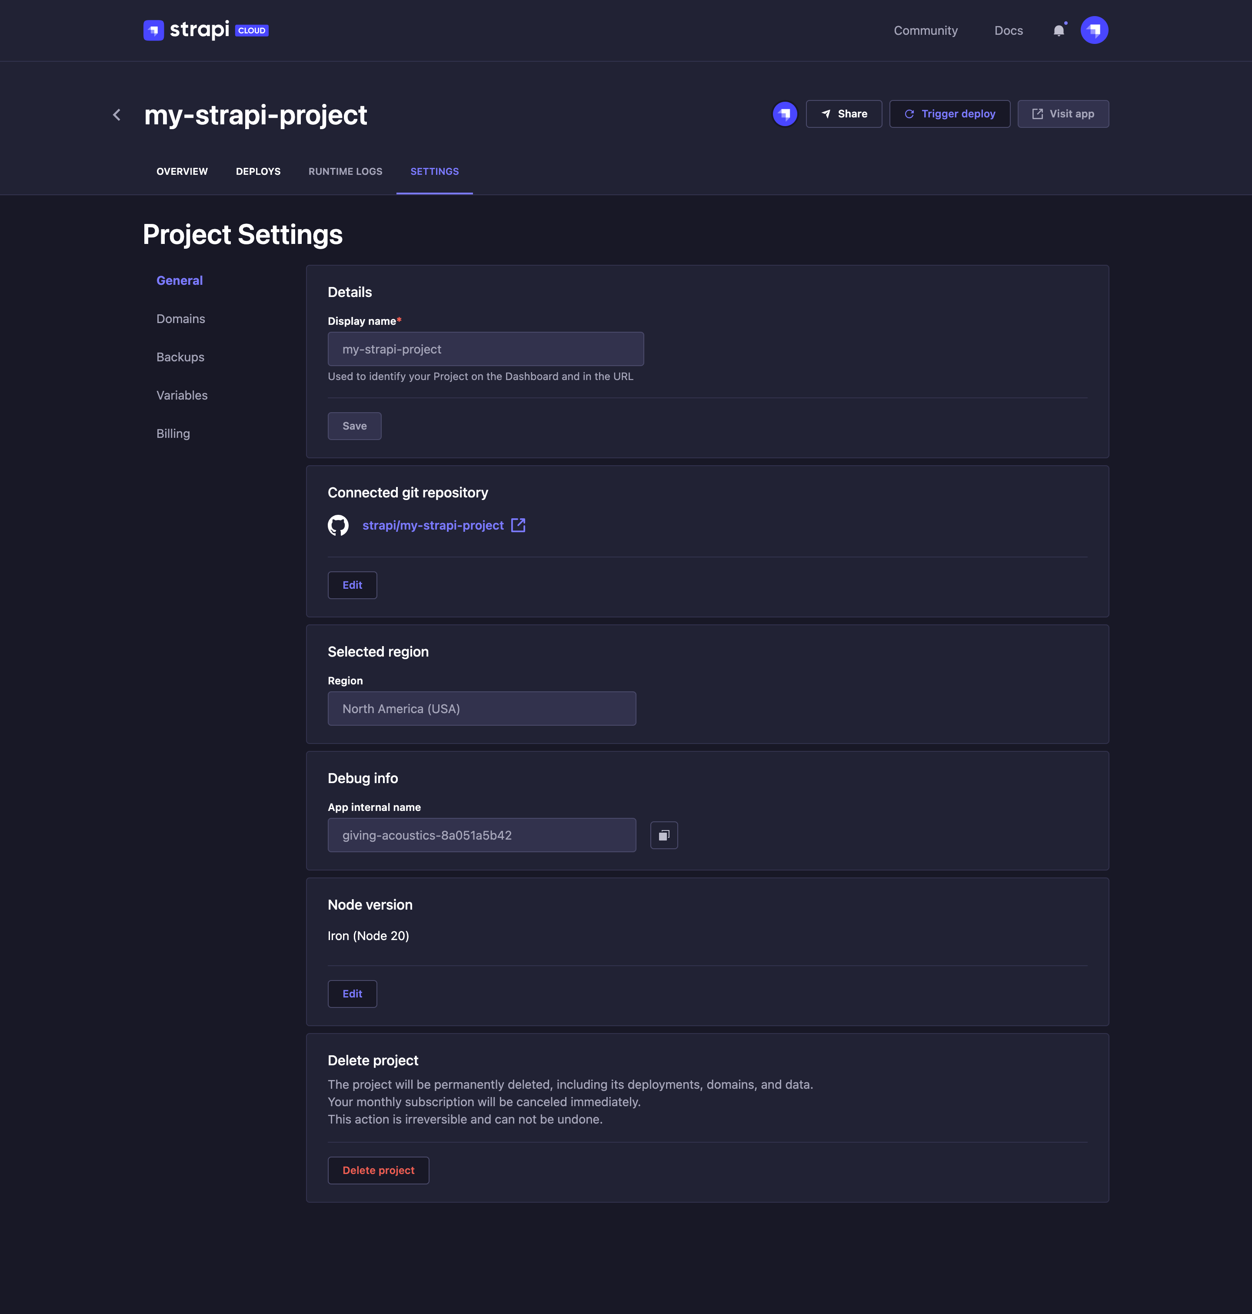This screenshot has width=1252, height=1314.
Task: Copy the app internal name using copy icon
Action: [664, 835]
